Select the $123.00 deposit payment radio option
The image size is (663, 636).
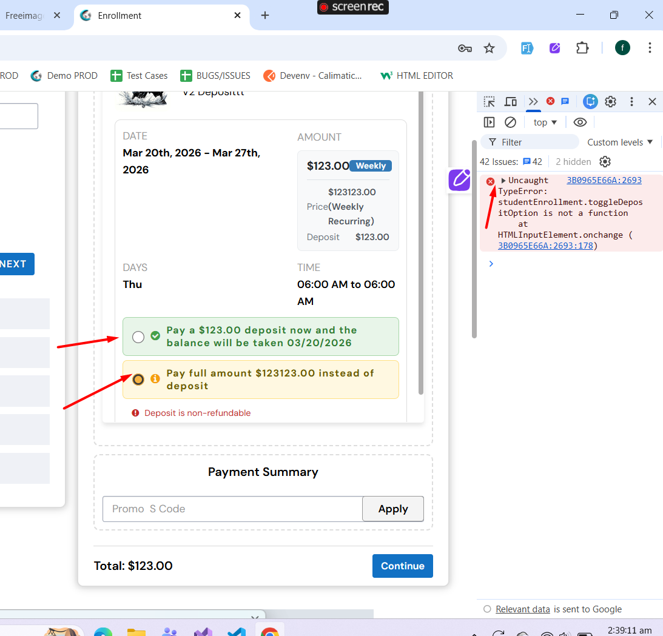click(138, 337)
